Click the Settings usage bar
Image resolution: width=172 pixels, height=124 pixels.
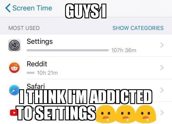68,50
